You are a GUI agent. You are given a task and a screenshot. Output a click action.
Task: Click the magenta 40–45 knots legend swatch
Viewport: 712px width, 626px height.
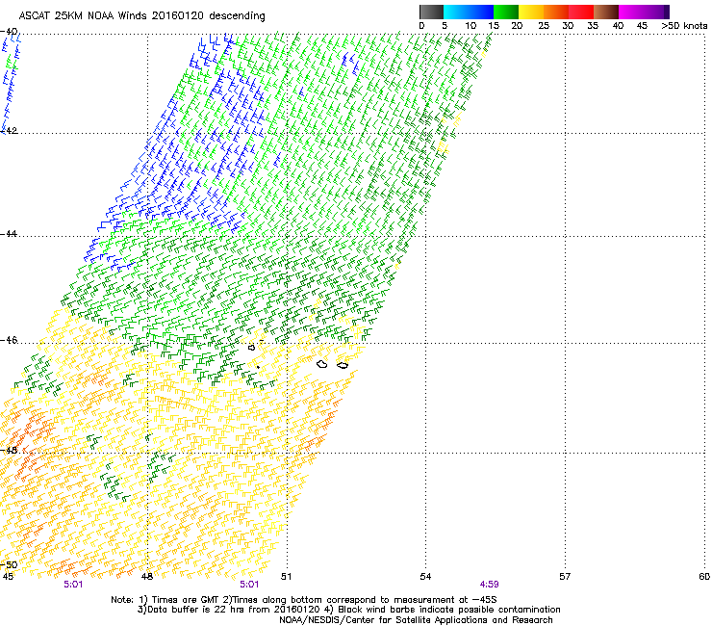pos(631,12)
